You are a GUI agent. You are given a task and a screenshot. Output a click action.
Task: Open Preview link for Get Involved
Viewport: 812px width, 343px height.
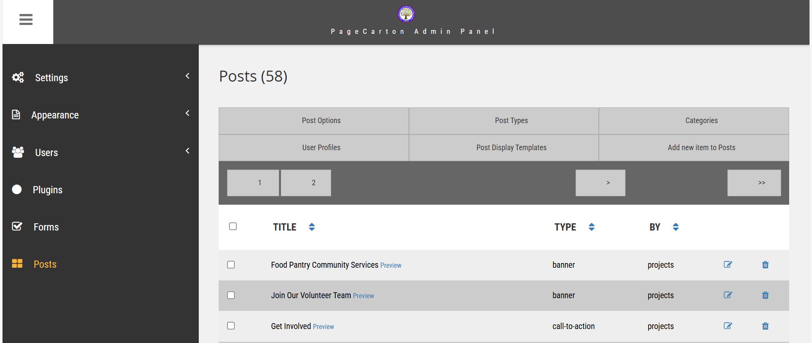pos(324,327)
